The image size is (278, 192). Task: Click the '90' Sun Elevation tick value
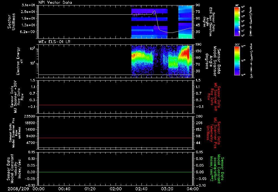(198, 5)
